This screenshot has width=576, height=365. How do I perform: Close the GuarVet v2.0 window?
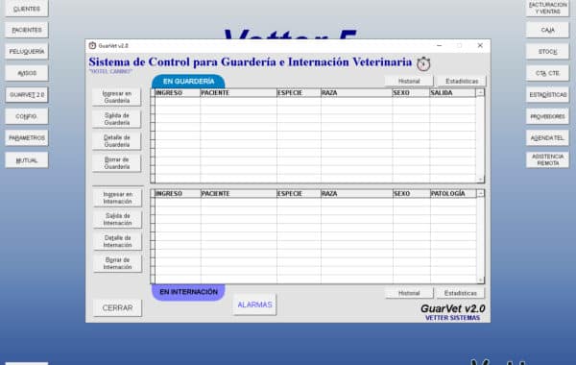click(480, 45)
